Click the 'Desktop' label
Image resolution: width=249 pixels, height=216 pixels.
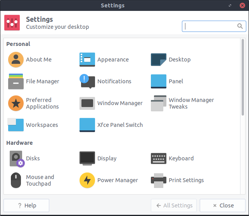(x=180, y=60)
